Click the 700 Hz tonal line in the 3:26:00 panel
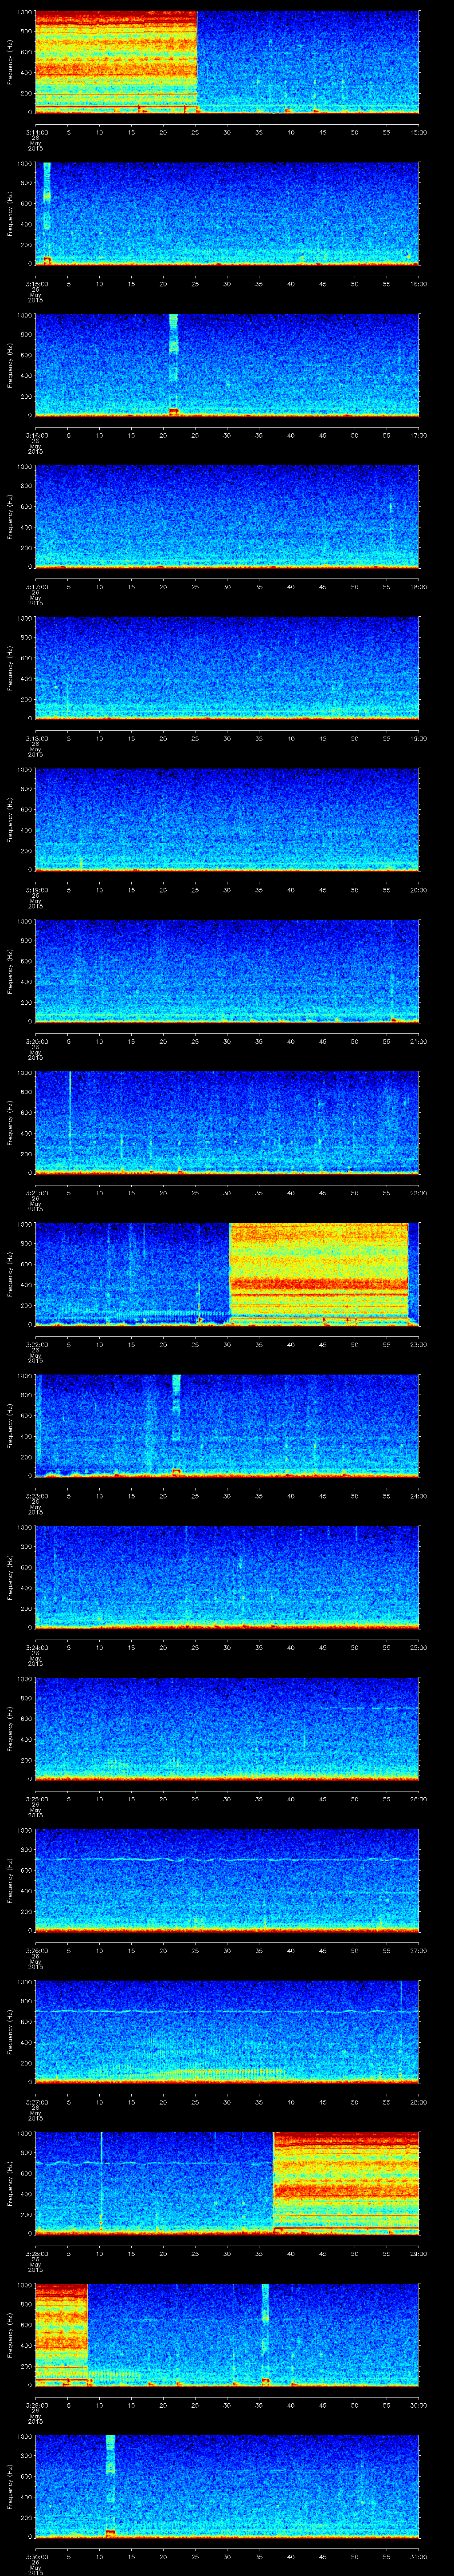454x2576 pixels. [227, 1859]
